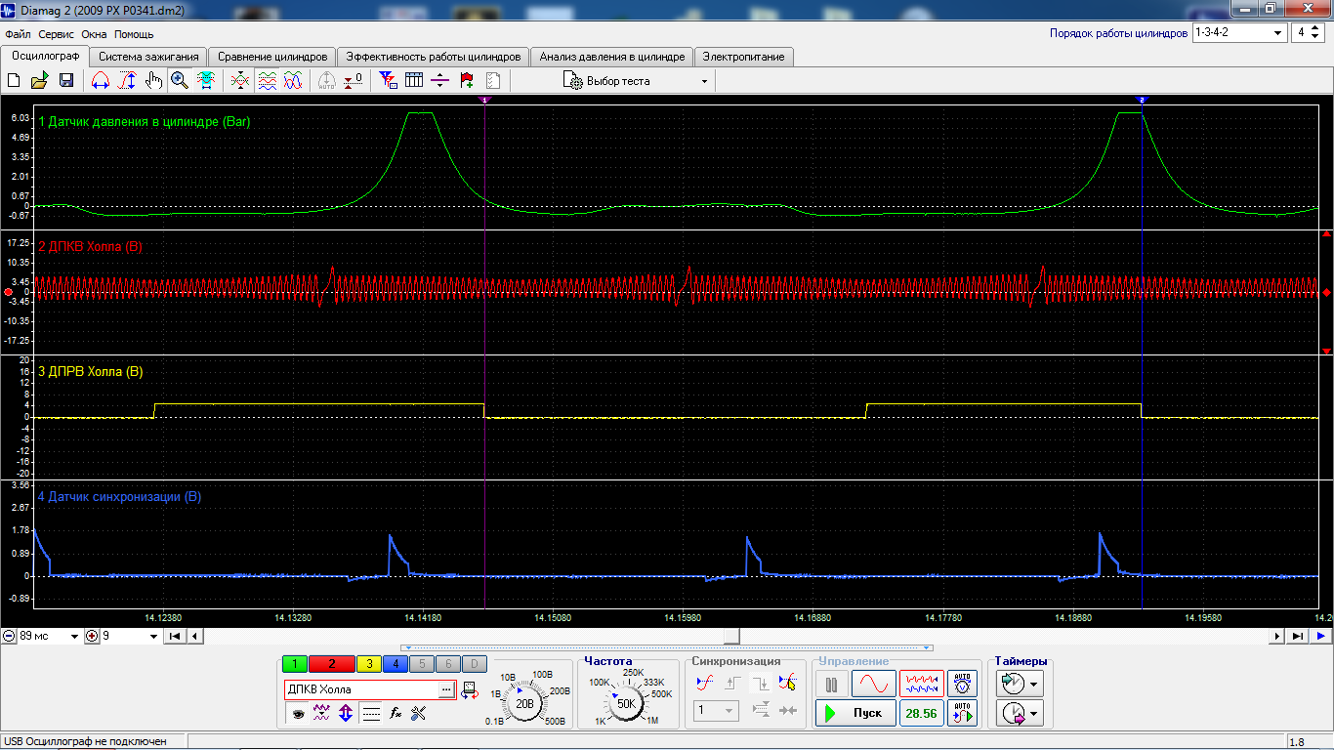
Task: Select the vertical measurement tool
Action: (127, 81)
